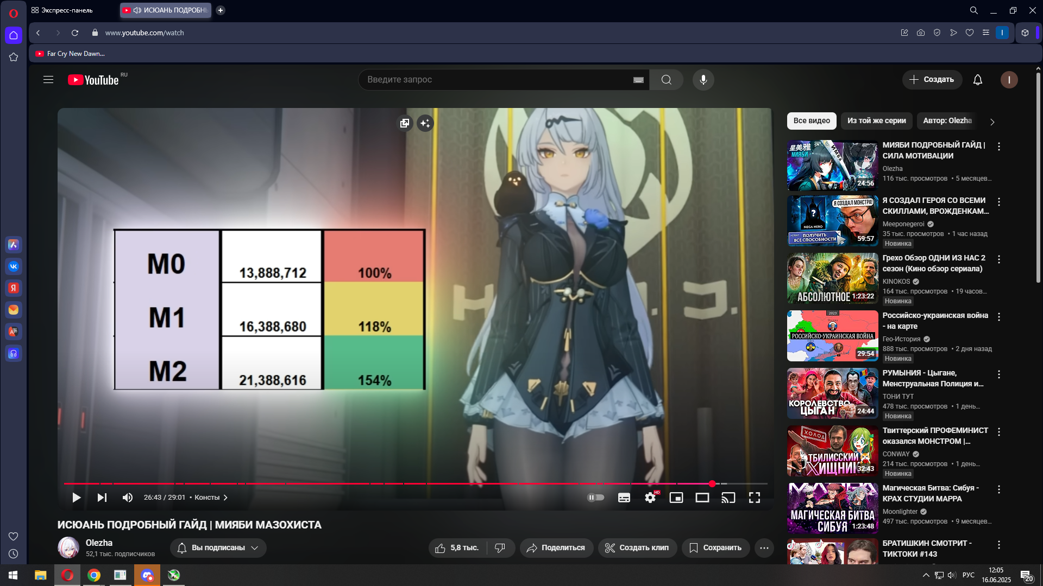Screen dimensions: 1043x586
Task: Click the video progress bar
Action: 416,483
